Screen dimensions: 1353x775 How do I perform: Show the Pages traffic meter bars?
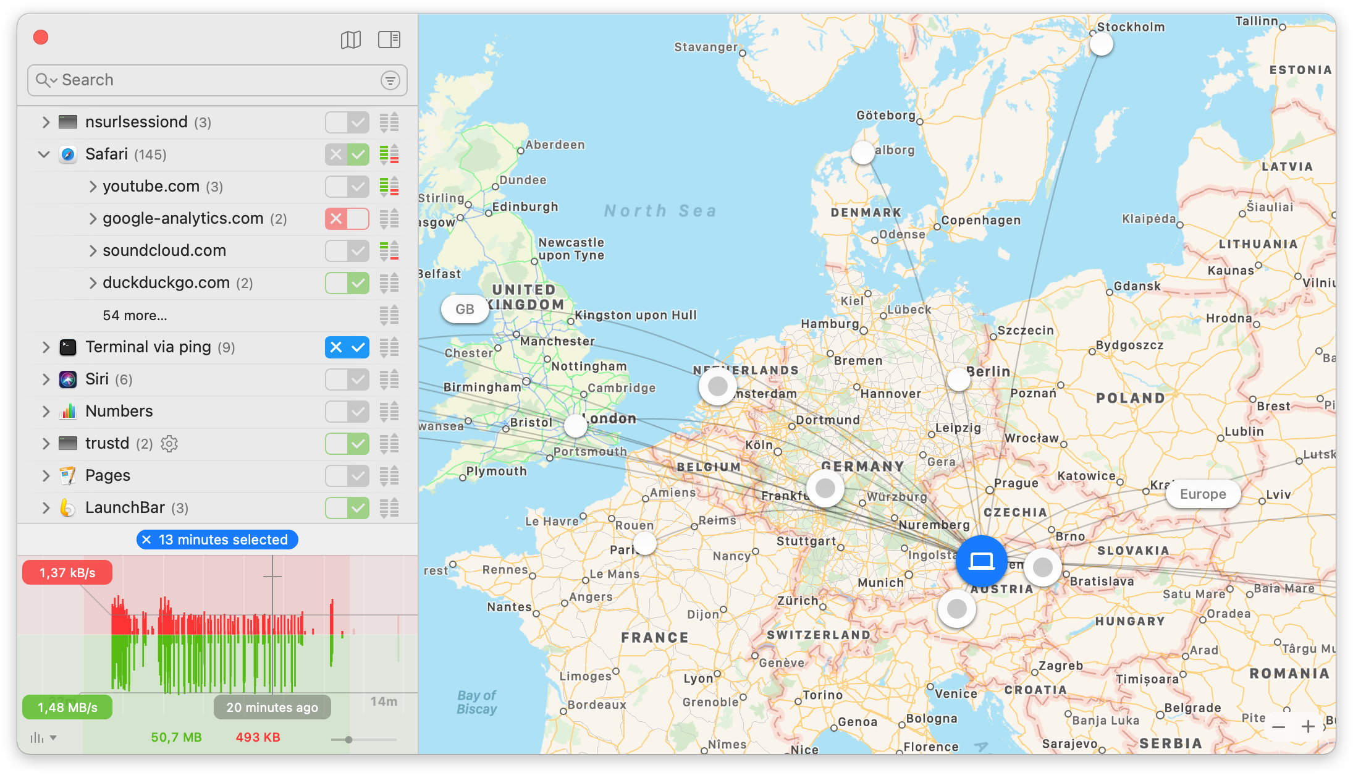tap(389, 476)
